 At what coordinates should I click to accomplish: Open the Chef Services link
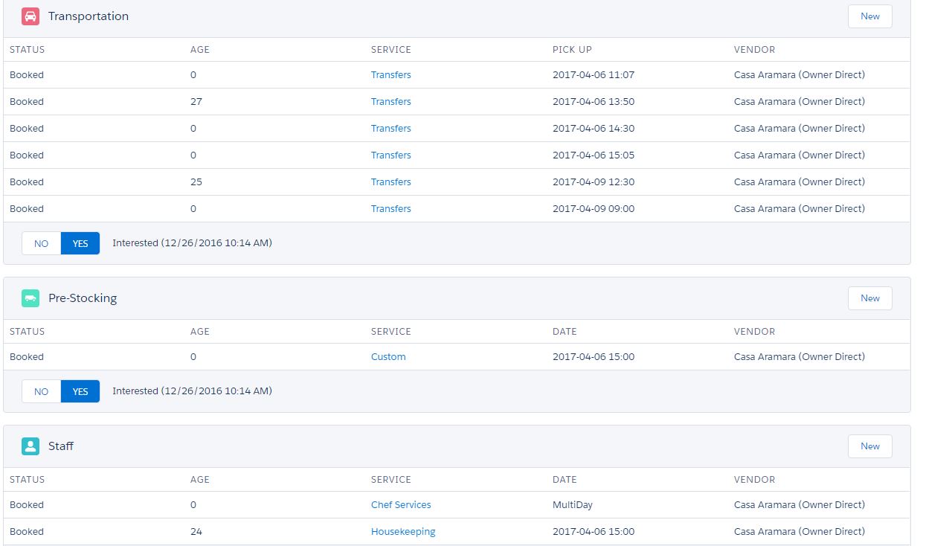(401, 505)
